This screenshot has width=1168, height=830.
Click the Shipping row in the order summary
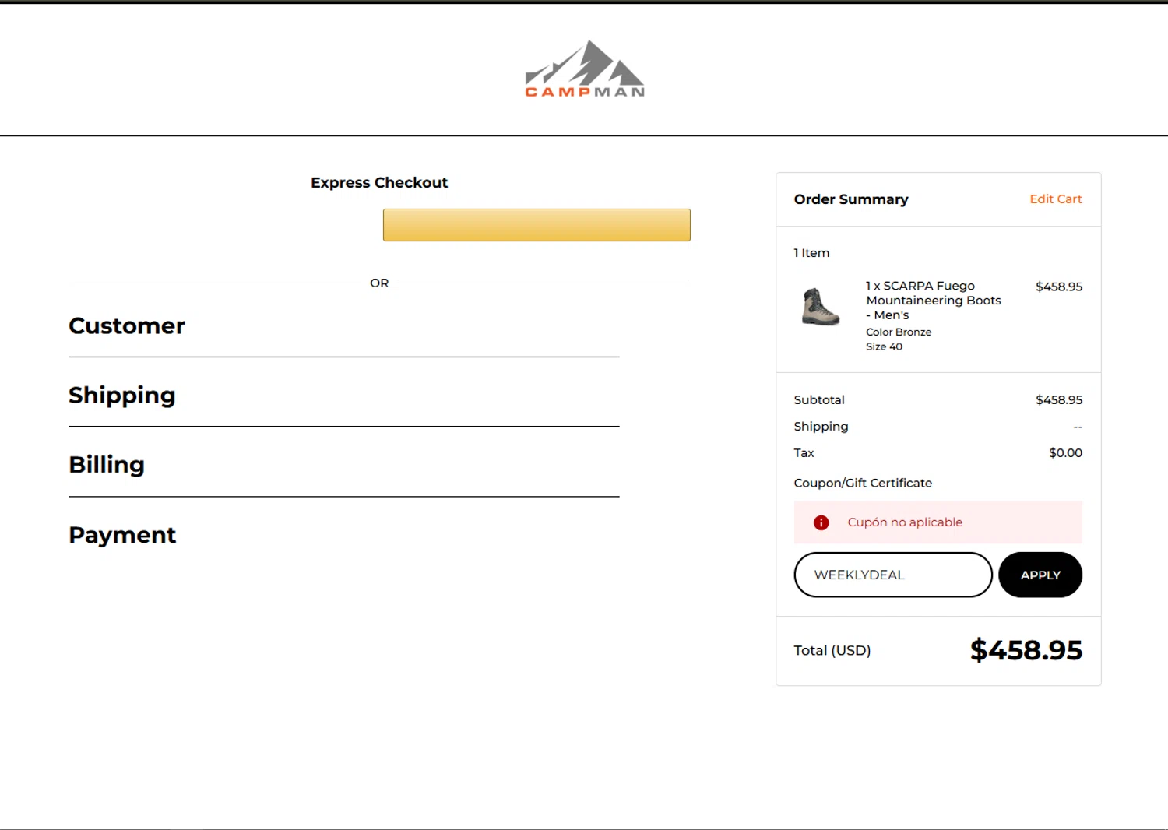[x=938, y=427]
